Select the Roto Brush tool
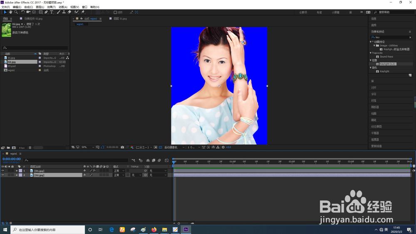 coord(77,12)
